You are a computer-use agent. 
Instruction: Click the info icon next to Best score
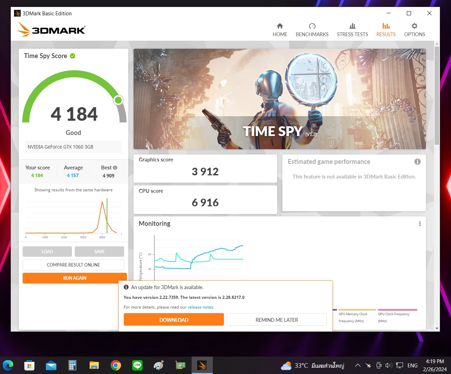point(115,168)
